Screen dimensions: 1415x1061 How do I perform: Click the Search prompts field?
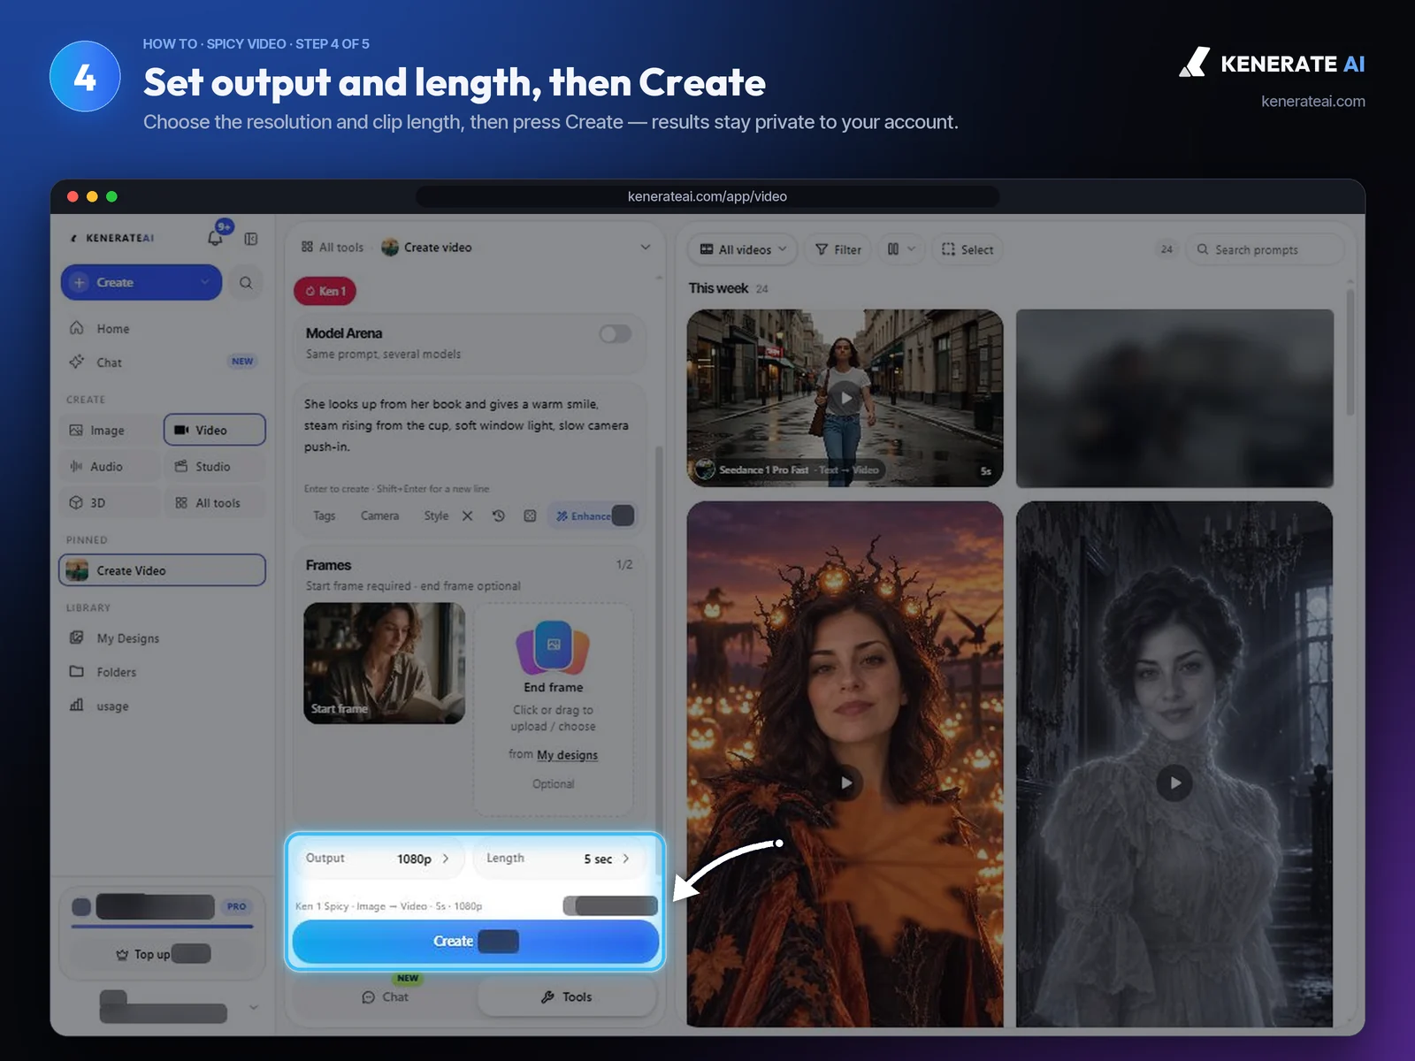tap(1265, 249)
